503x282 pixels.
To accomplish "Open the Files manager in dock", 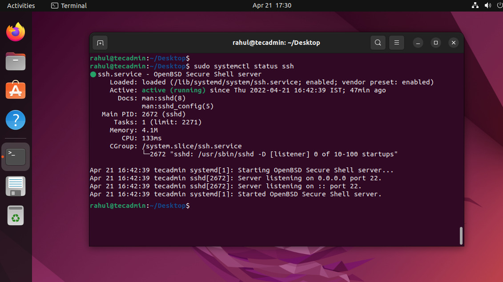I will pyautogui.click(x=16, y=61).
